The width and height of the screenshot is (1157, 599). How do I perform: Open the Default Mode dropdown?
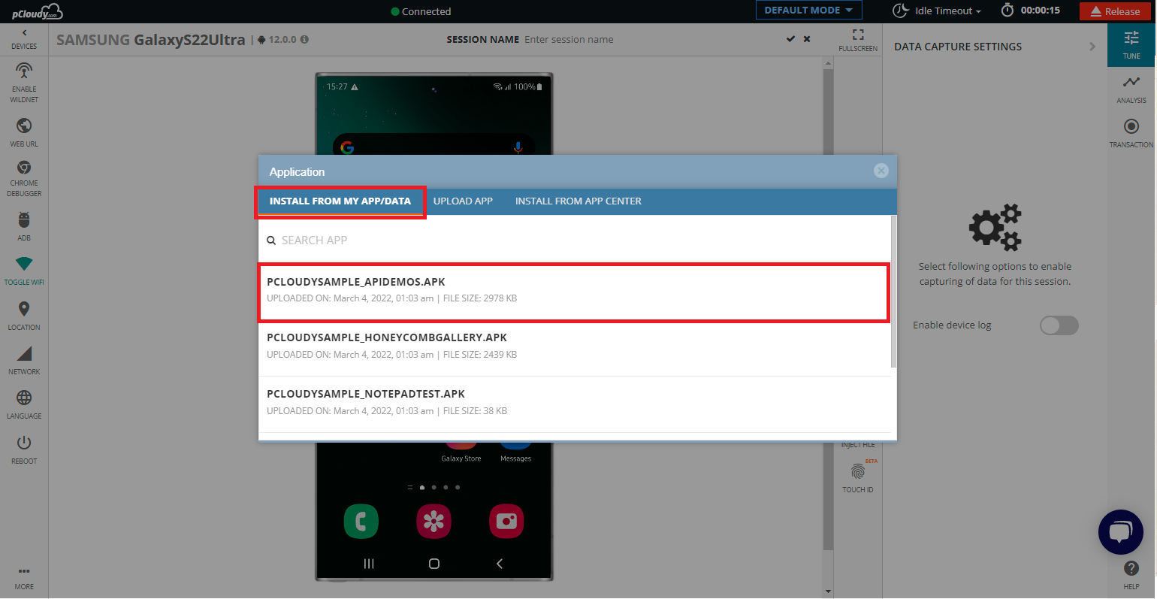808,11
